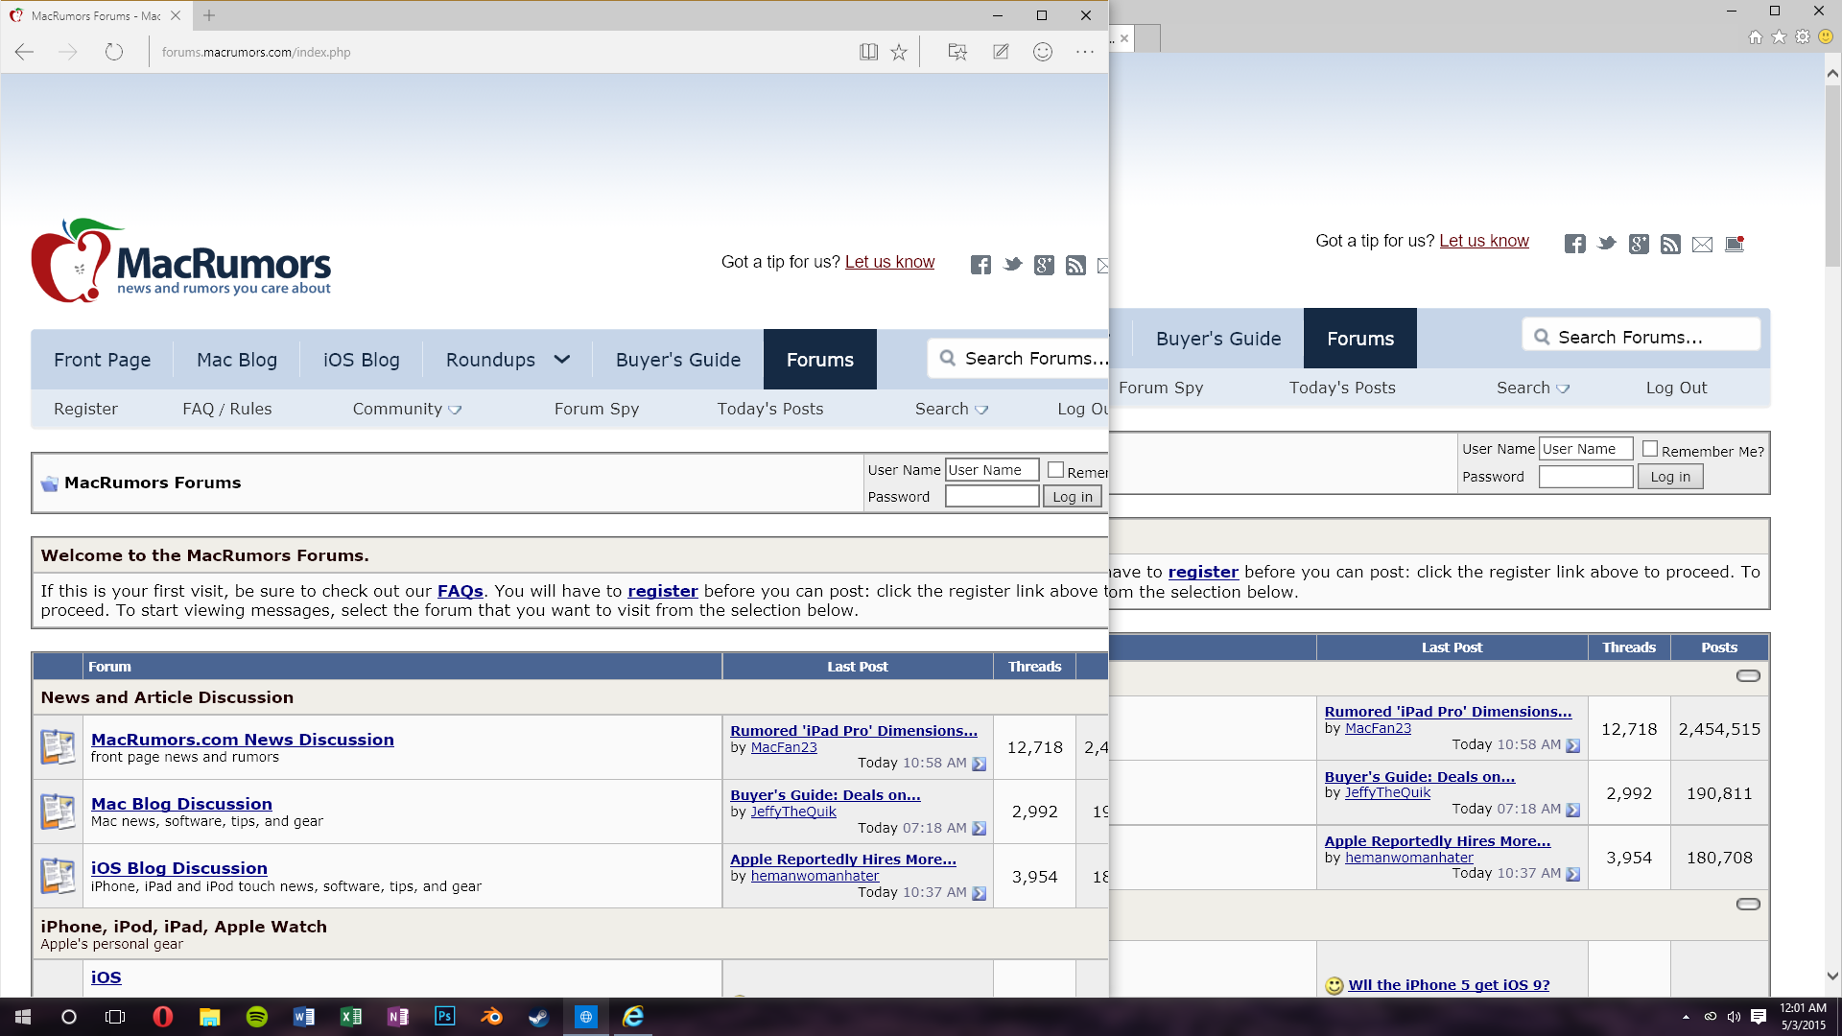The image size is (1842, 1036).
Task: Click the Photoshop icon in the taskbar
Action: 444,1017
